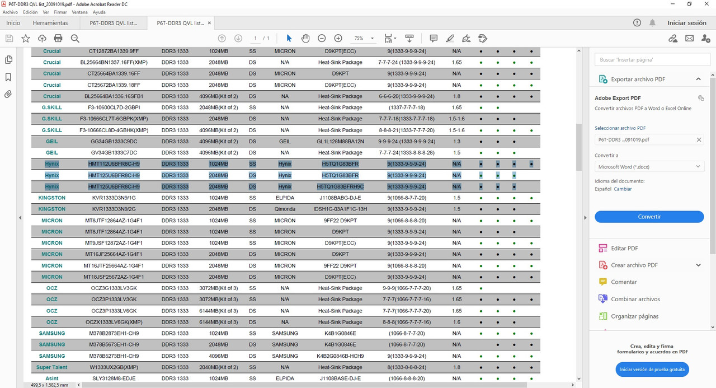Viewport: 716px width, 388px height.
Task: Open the Convertir a format dropdown
Action: [649, 167]
